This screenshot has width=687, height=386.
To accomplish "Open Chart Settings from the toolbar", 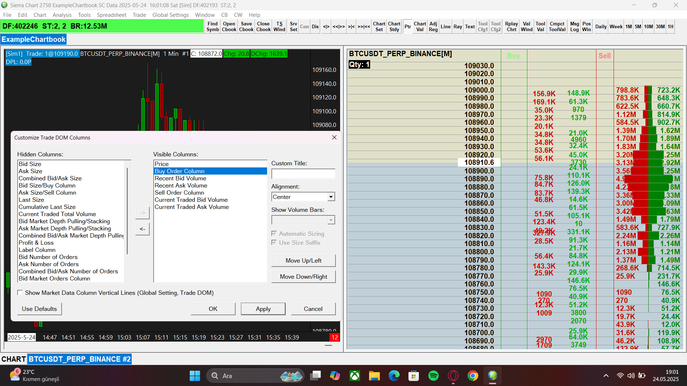I will coord(379,26).
